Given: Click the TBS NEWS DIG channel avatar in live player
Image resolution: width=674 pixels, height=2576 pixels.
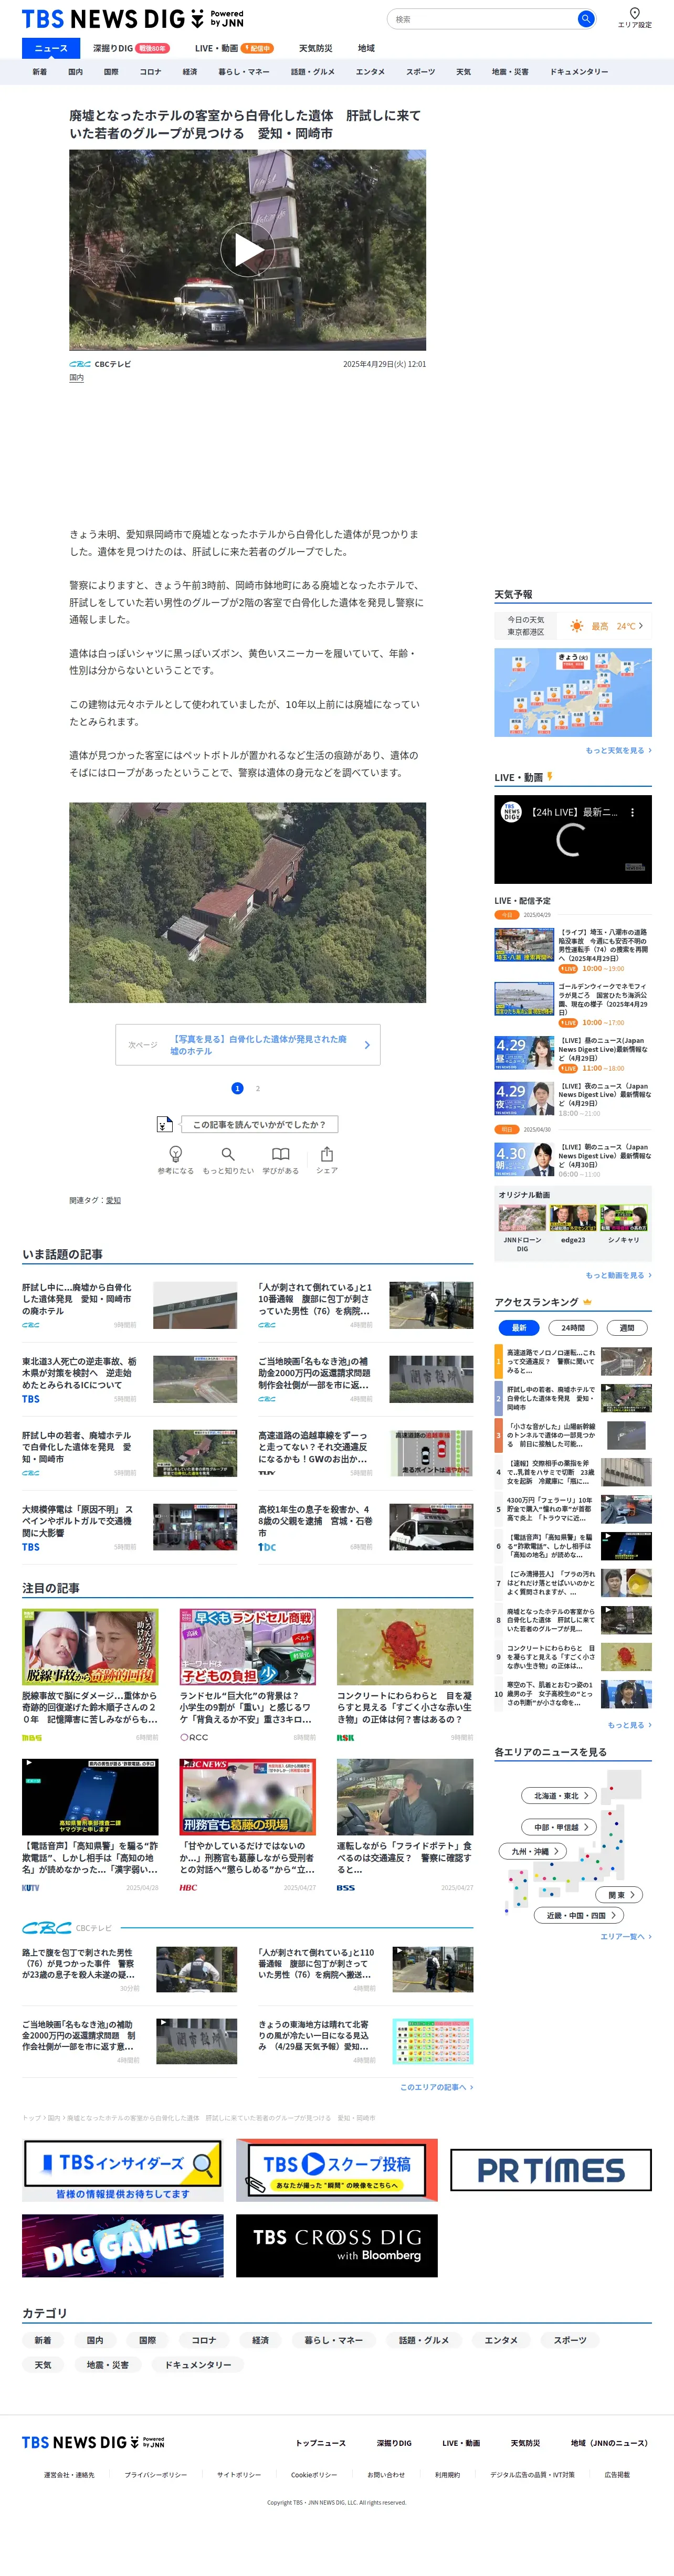Looking at the screenshot, I should click(511, 812).
